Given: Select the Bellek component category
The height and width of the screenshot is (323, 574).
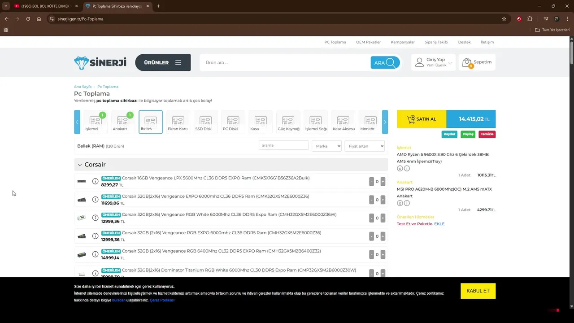Looking at the screenshot, I should click(x=151, y=122).
